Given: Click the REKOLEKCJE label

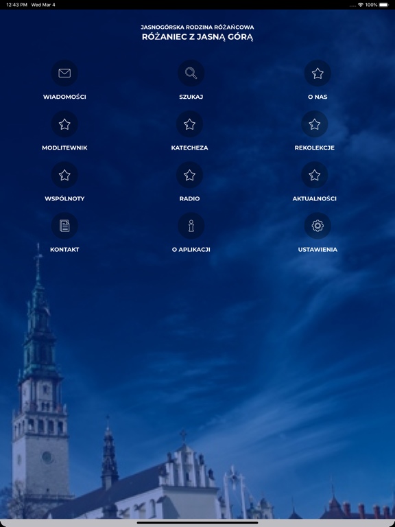Looking at the screenshot, I should click(315, 148).
